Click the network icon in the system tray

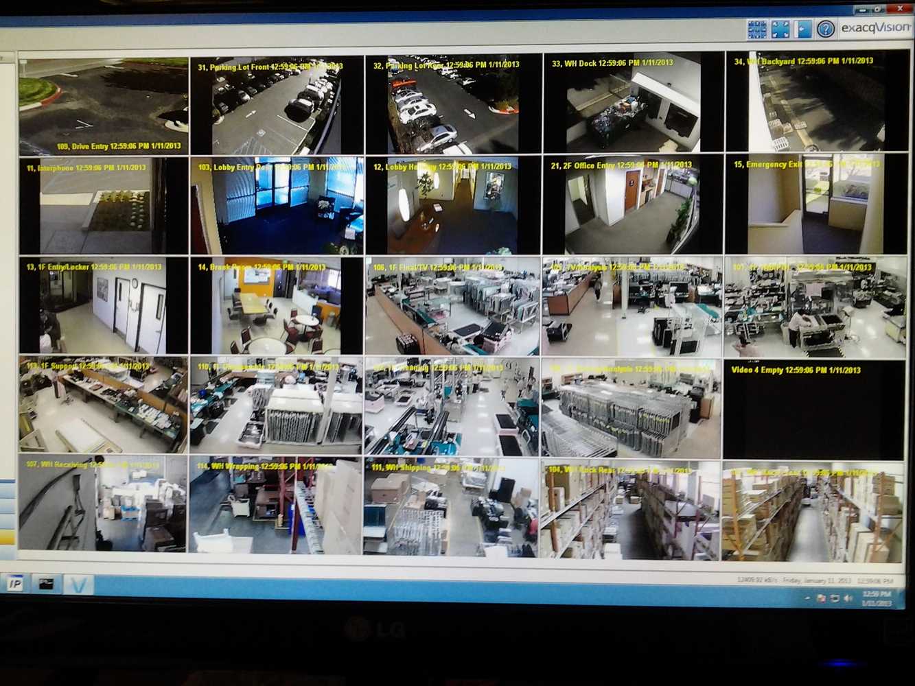pyautogui.click(x=834, y=598)
